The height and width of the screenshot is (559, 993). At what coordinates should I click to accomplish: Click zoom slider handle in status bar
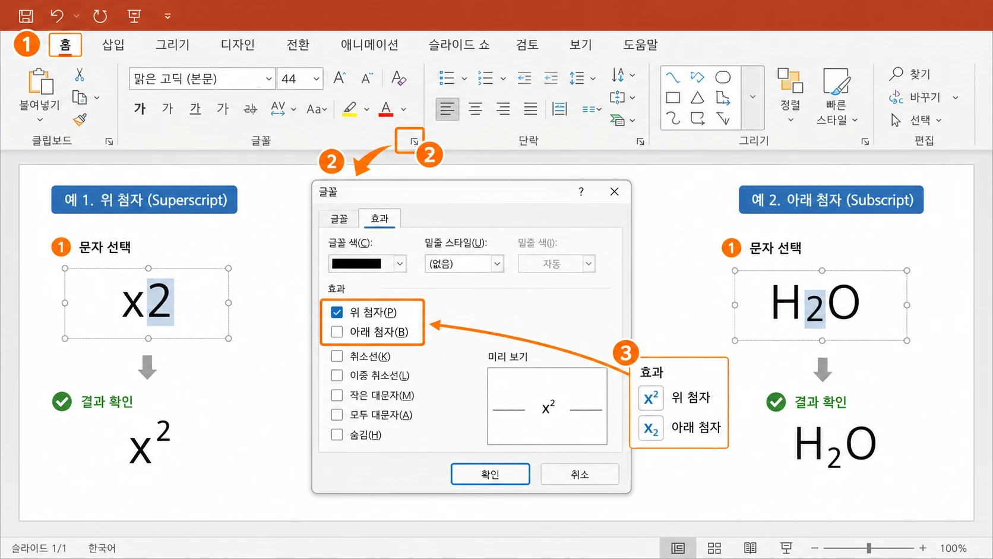(869, 548)
